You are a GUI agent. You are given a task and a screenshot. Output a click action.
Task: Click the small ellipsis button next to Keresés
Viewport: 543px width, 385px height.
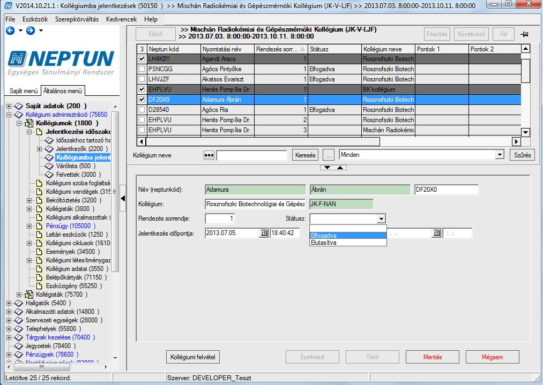329,155
